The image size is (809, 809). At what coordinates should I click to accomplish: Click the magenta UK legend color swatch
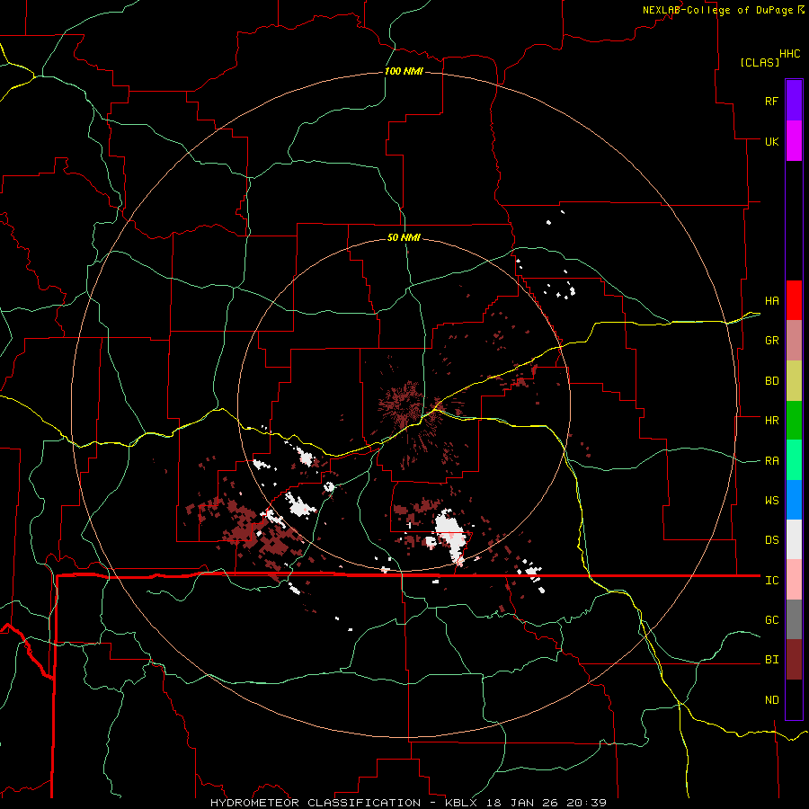[x=794, y=141]
